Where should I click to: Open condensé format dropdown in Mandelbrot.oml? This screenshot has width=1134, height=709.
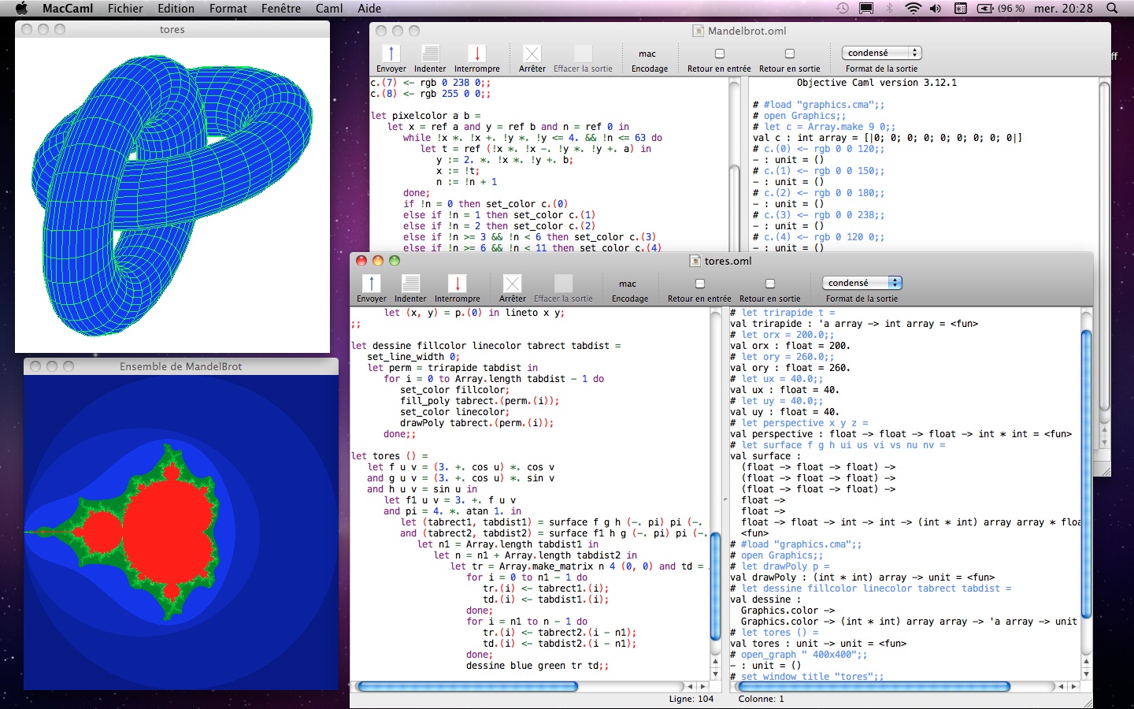click(x=882, y=53)
